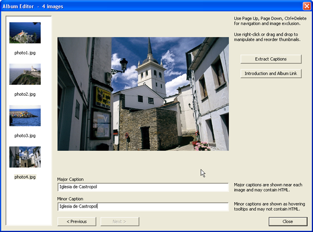Close the Album Editor window with X
Image resolution: width=313 pixels, height=232 pixels.
coord(307,6)
